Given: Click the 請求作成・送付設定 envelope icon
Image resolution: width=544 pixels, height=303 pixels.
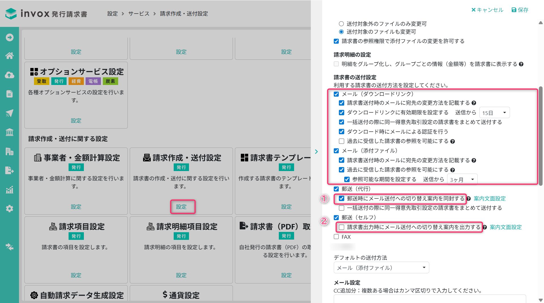Looking at the screenshot, I should pyautogui.click(x=147, y=158).
